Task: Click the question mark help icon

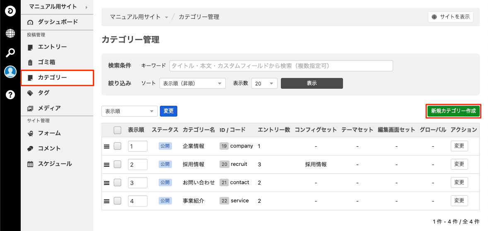Action: click(10, 95)
